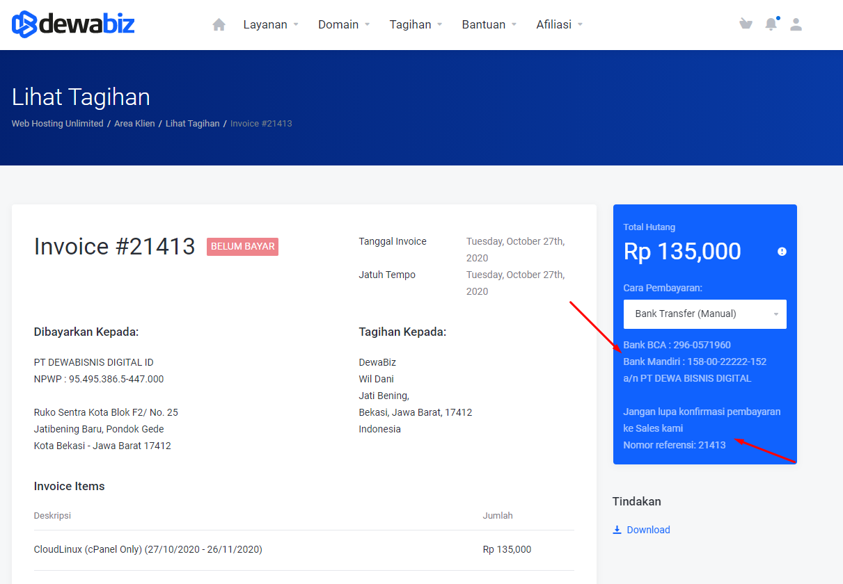Click the Rp 135,000 item amount cell
Image resolution: width=843 pixels, height=584 pixels.
pos(507,549)
